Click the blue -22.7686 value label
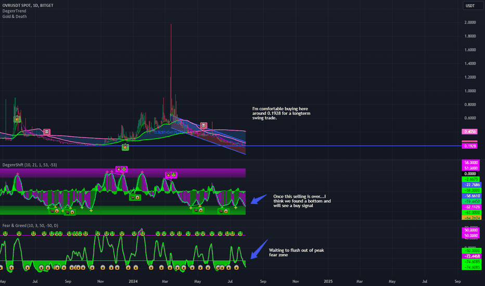The image size is (485, 286). click(x=471, y=185)
